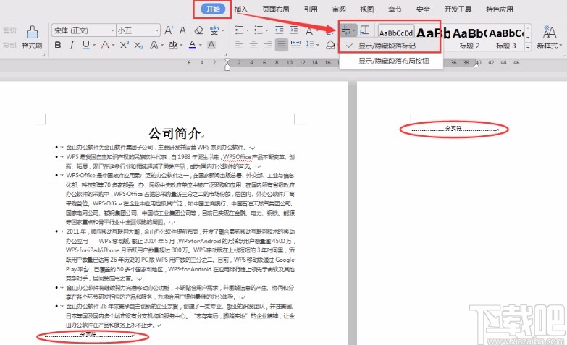This screenshot has width=567, height=345.
Task: Select the Format Painter brush
Action: [x=32, y=38]
